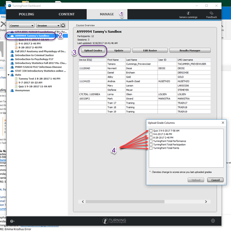Select Fall 2017 Anatomy and Physiology course

click(41, 51)
